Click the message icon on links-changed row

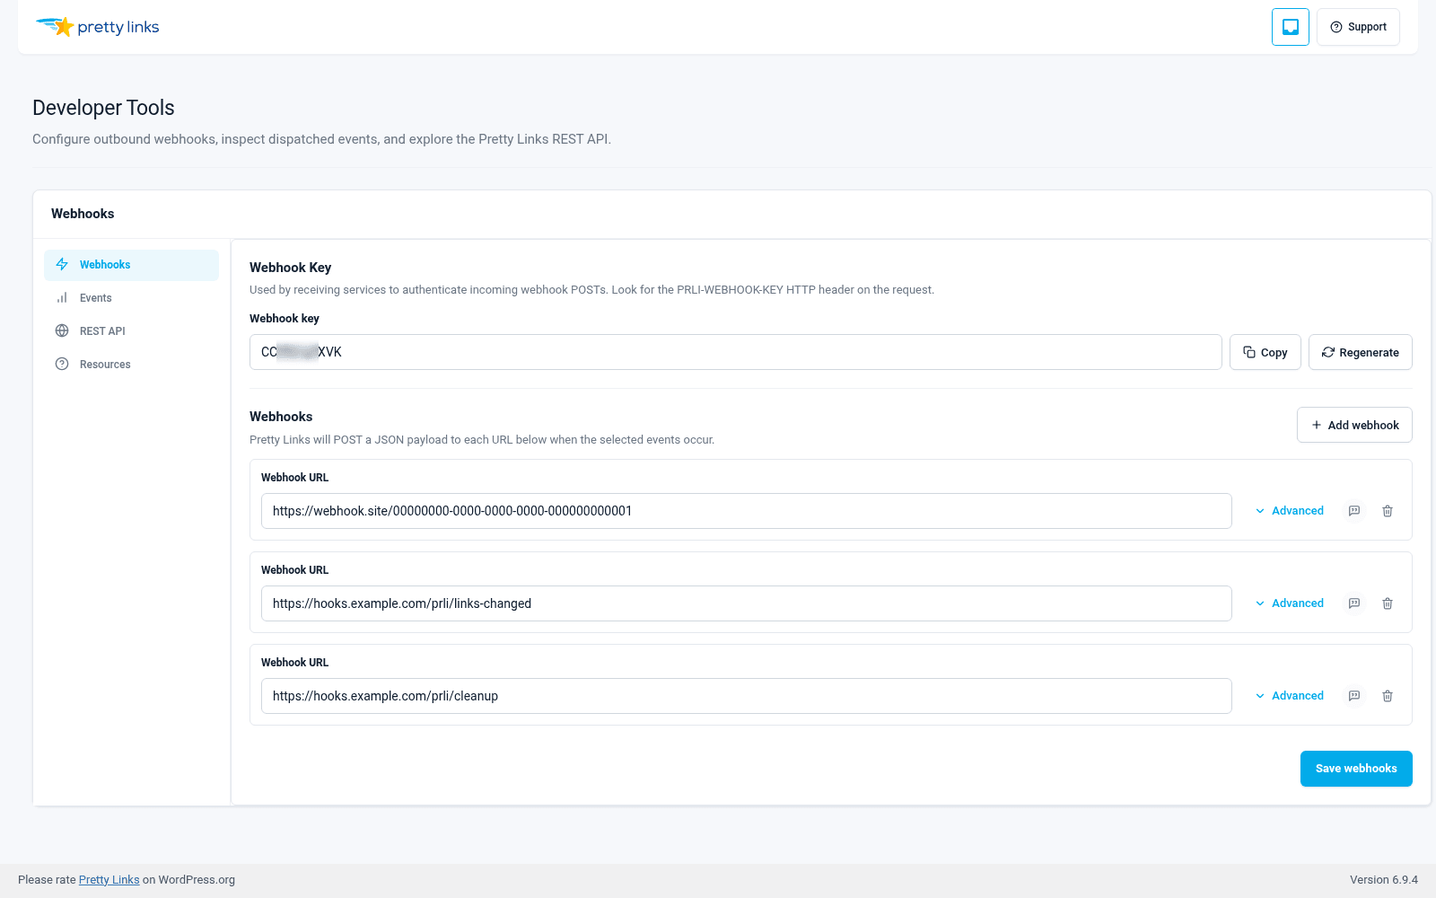(x=1354, y=603)
